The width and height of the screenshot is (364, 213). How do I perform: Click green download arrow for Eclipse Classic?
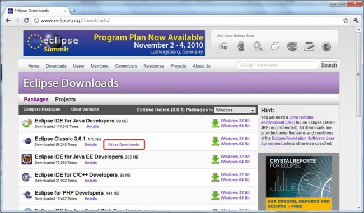(x=215, y=141)
